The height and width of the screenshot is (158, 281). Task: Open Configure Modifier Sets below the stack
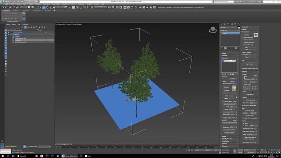[236, 48]
